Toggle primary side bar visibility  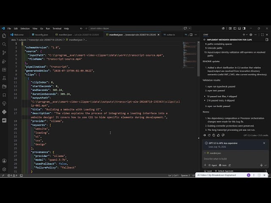(235, 28)
